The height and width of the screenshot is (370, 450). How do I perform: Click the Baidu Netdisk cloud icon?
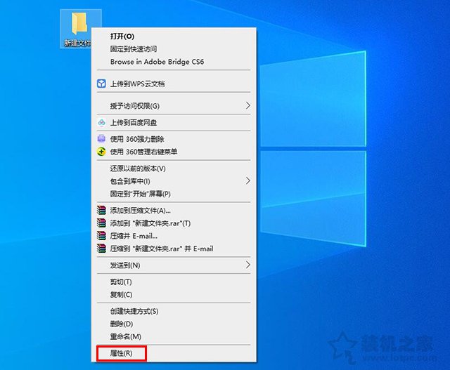pyautogui.click(x=101, y=123)
